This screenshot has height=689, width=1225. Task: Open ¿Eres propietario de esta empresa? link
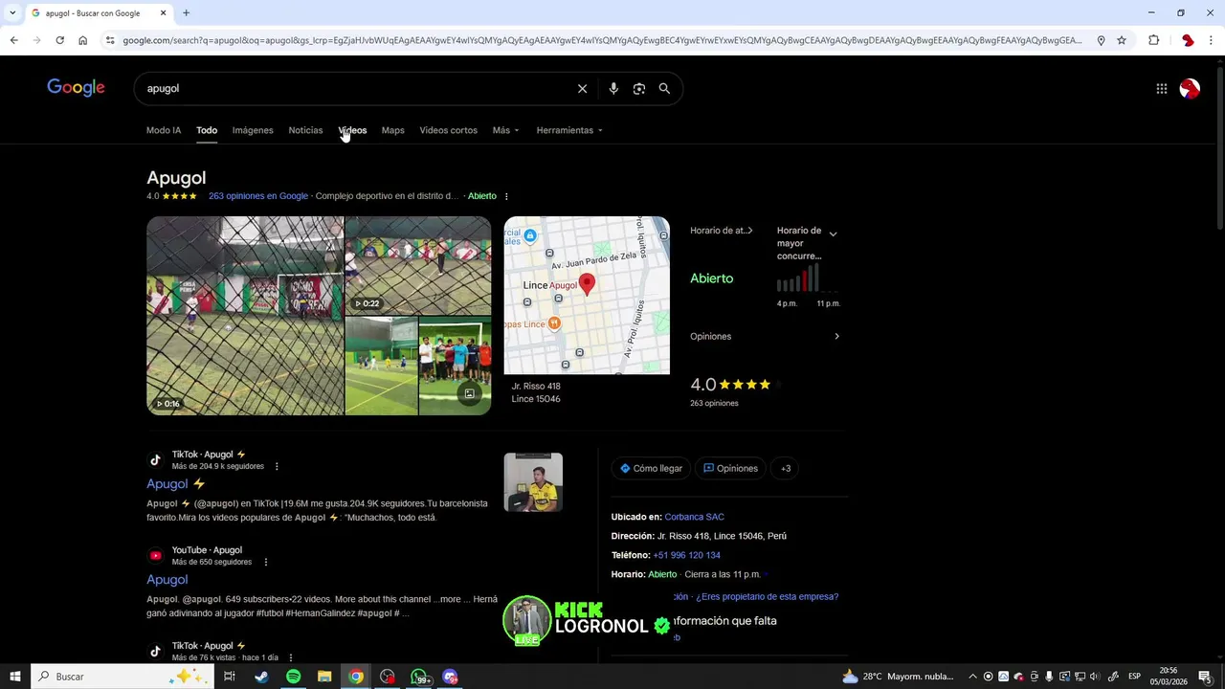(768, 596)
